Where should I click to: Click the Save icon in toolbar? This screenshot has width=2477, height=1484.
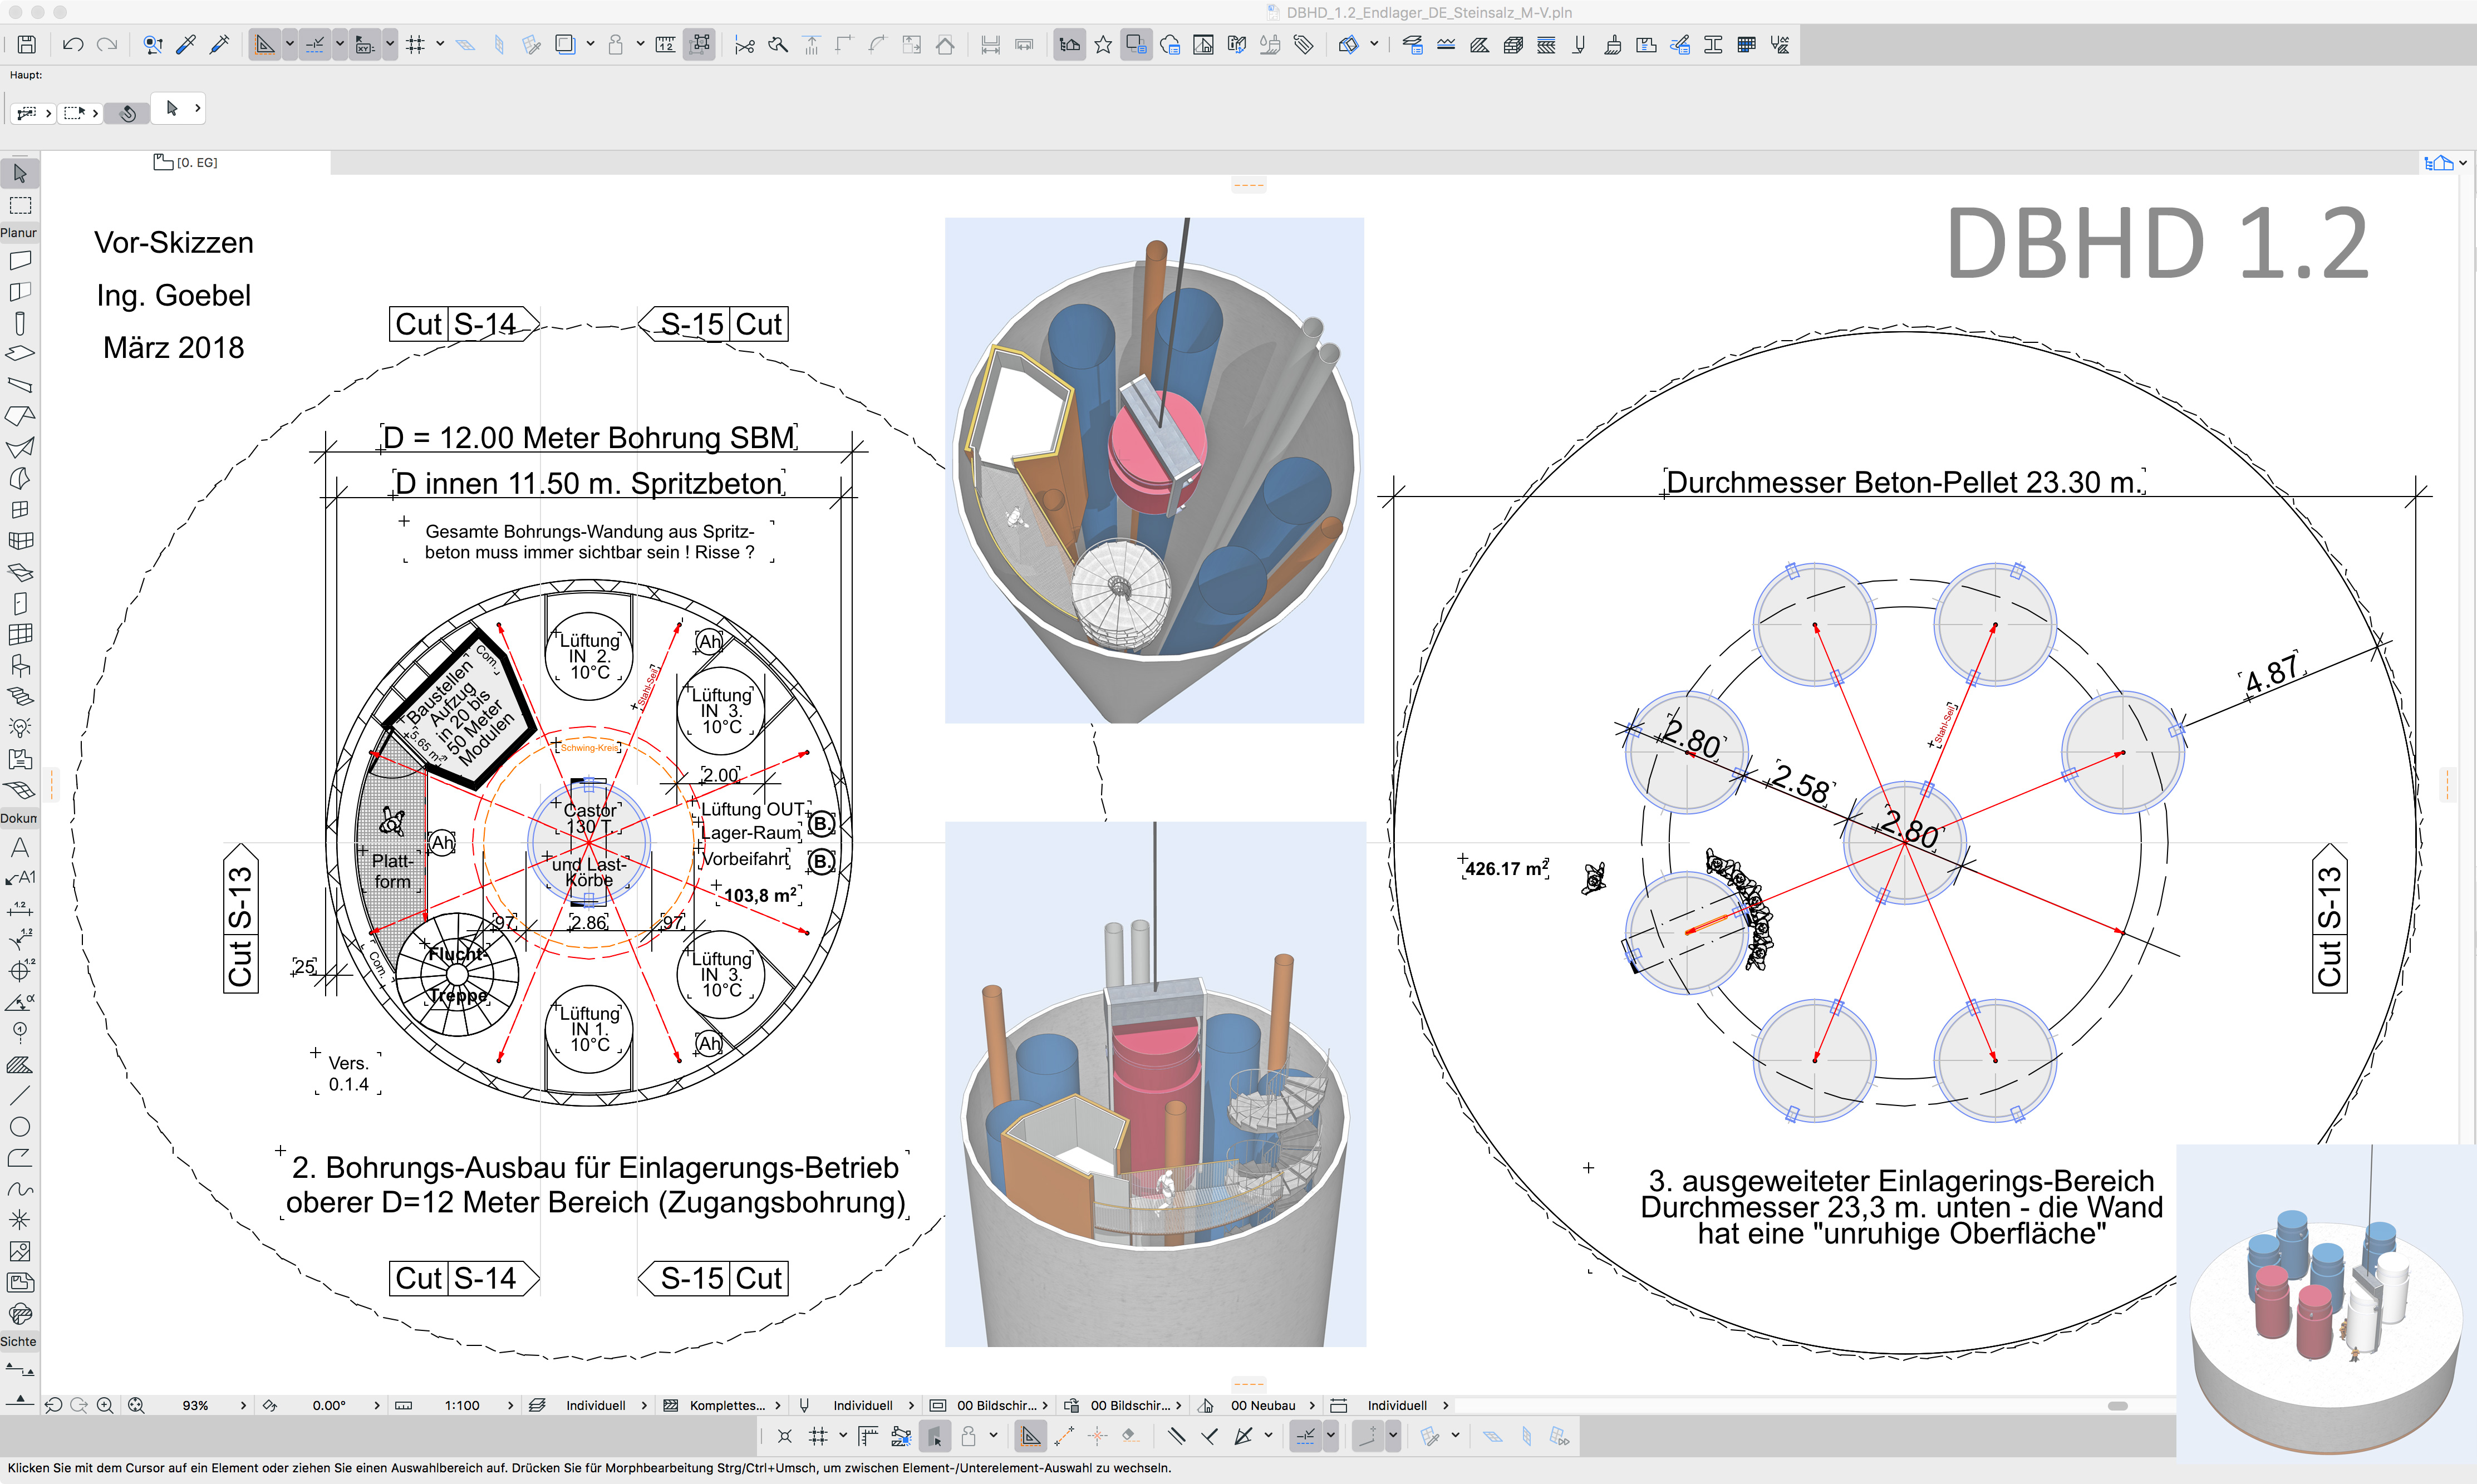(27, 44)
